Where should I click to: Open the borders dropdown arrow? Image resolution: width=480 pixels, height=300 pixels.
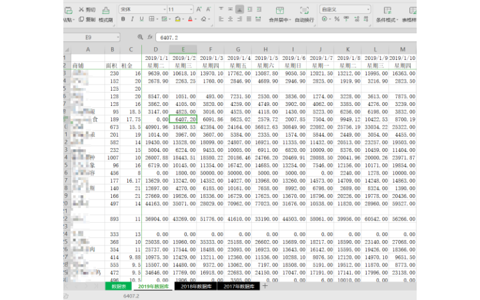[x=157, y=19]
